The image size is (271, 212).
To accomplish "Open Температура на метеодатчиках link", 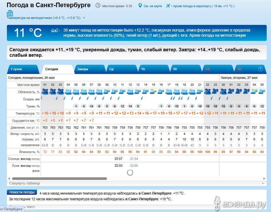I will [44, 18].
